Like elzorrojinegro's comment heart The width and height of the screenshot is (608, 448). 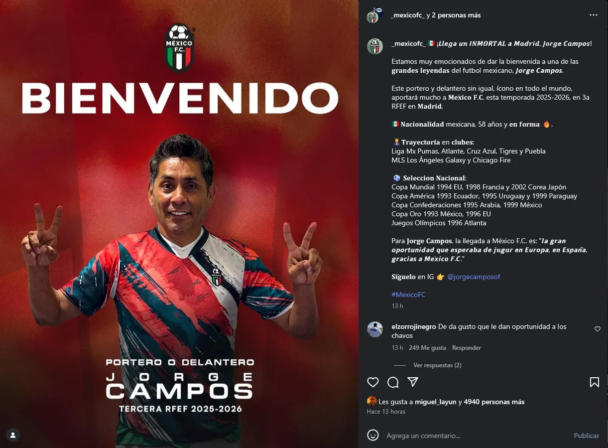[x=598, y=329]
